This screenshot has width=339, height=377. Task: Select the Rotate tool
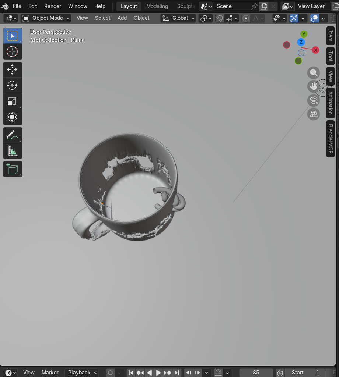13,85
